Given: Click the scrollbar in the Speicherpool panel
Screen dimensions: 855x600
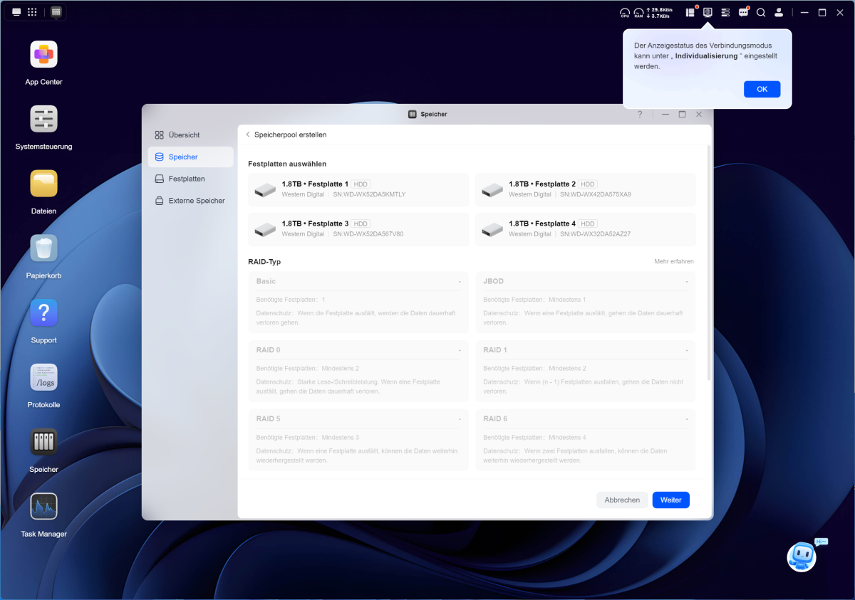Looking at the screenshot, I should (708, 263).
